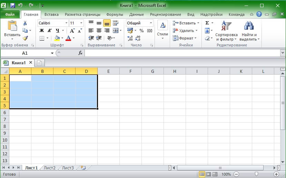Switch to the Данные tab
The image size is (286, 178).
click(136, 14)
